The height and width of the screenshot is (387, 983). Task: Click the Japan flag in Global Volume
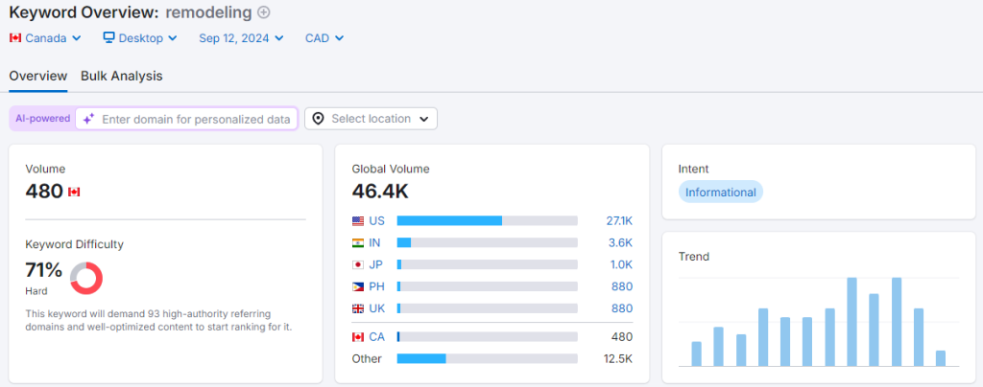coord(358,264)
